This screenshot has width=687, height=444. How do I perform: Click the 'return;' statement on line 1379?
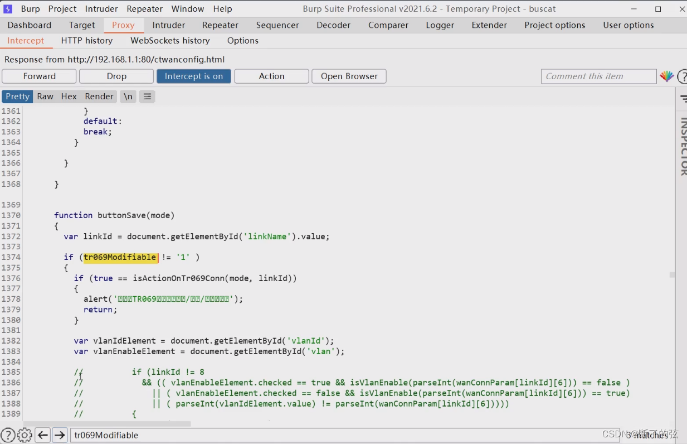point(100,310)
